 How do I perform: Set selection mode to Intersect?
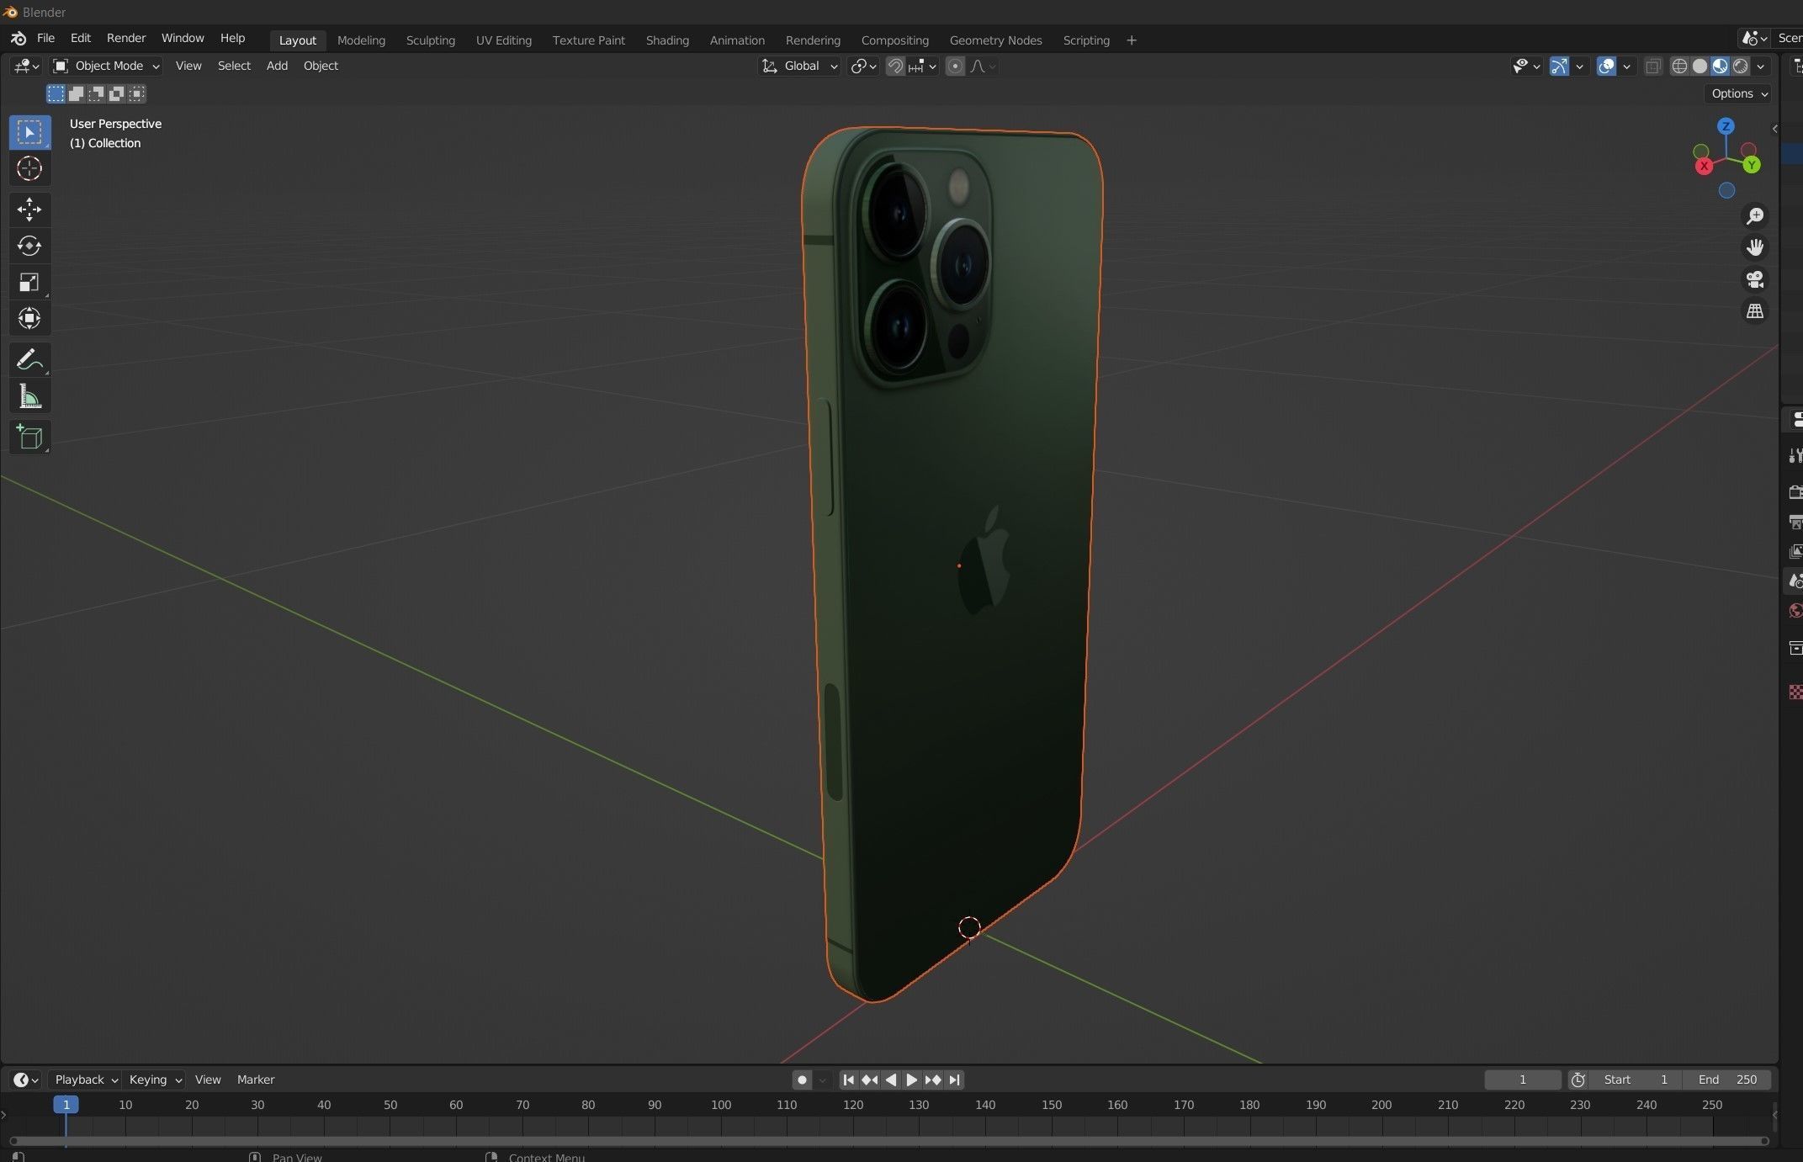coord(136,93)
